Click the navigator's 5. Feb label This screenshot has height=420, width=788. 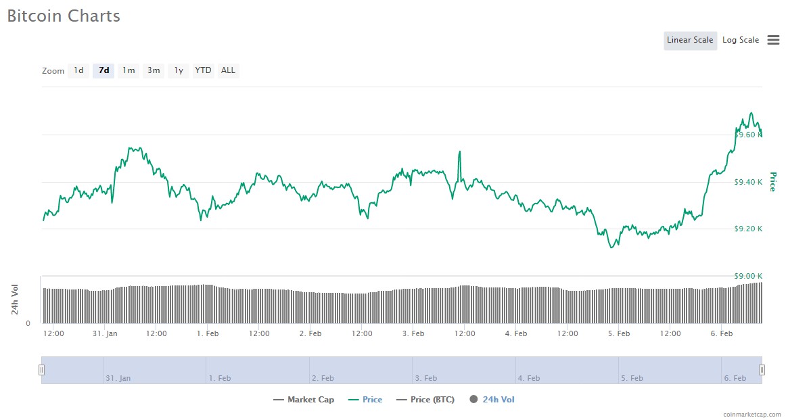point(632,378)
